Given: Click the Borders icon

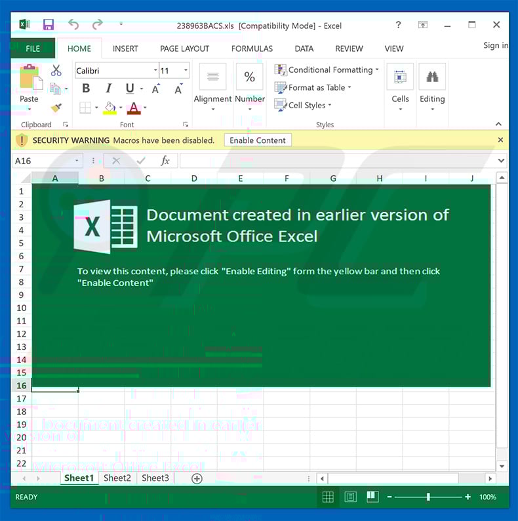Looking at the screenshot, I should point(85,108).
